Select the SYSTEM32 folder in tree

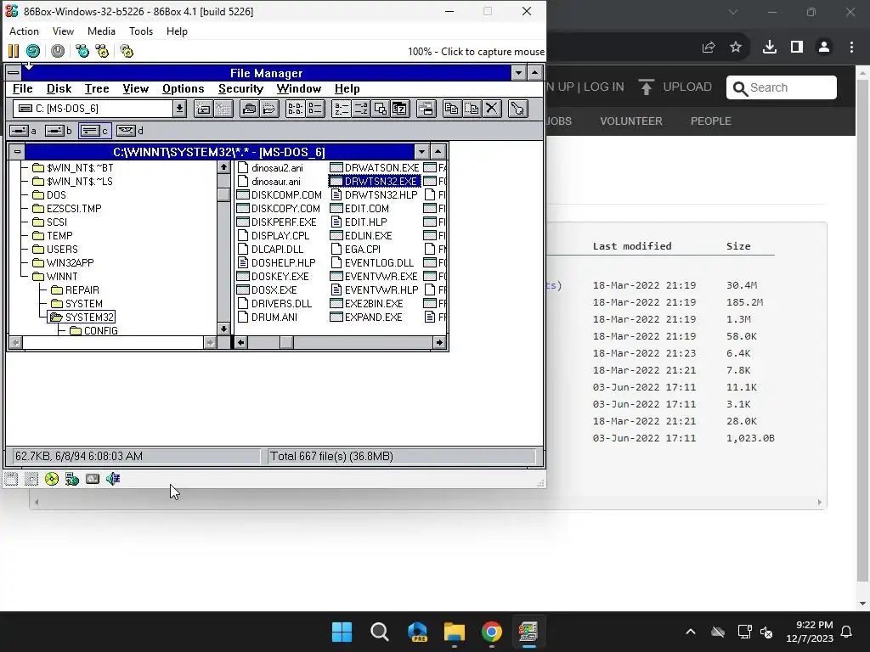click(82, 318)
